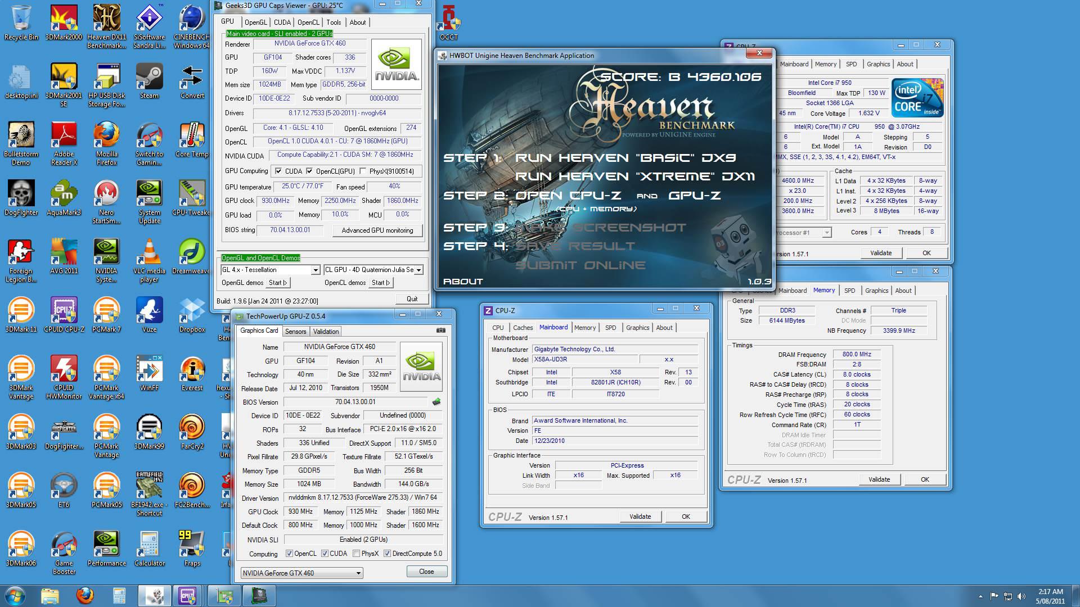Open Game Booster desktop icon
1080x607 pixels.
(64, 553)
